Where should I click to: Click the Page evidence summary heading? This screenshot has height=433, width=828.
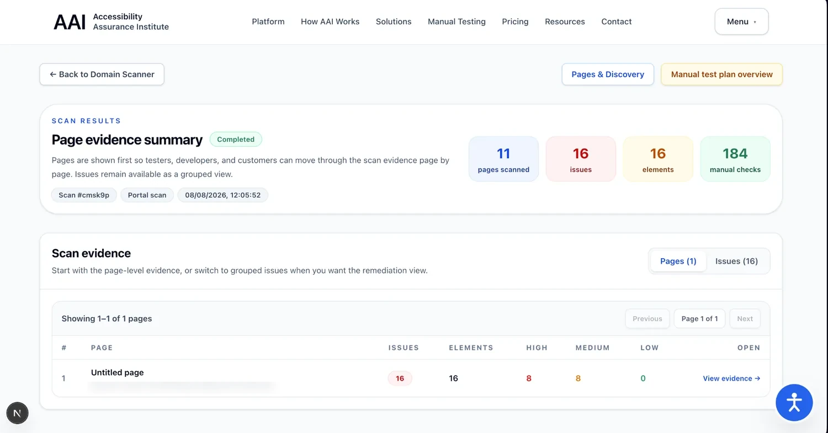127,140
